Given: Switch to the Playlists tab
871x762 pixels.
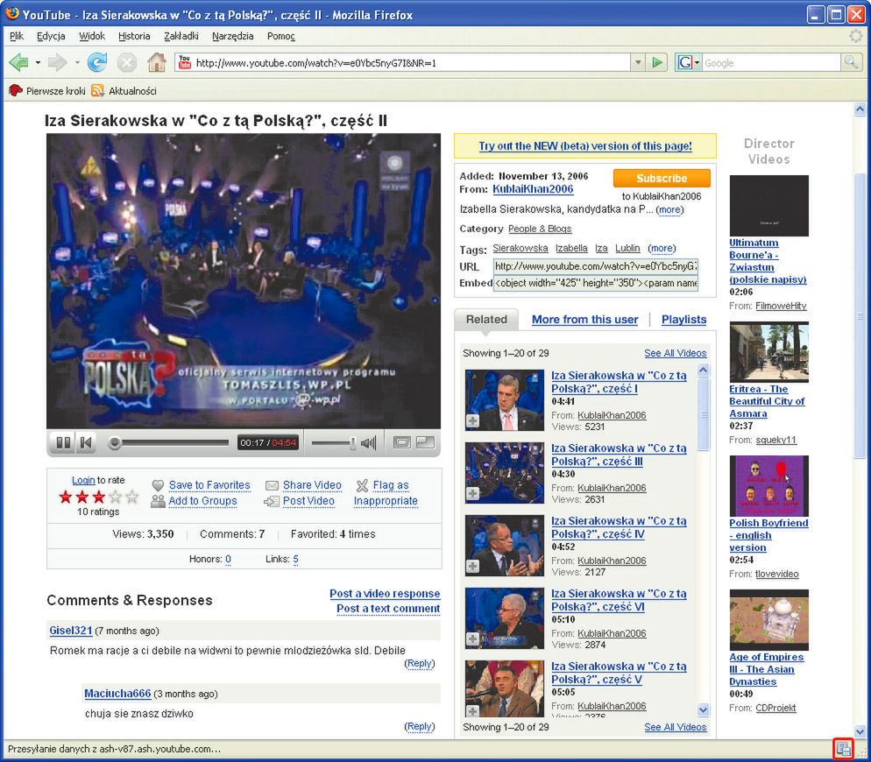Looking at the screenshot, I should pos(683,320).
